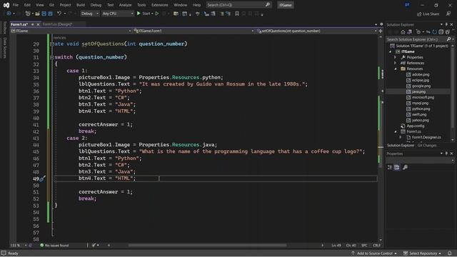Click Add to Source Control

tap(374, 253)
